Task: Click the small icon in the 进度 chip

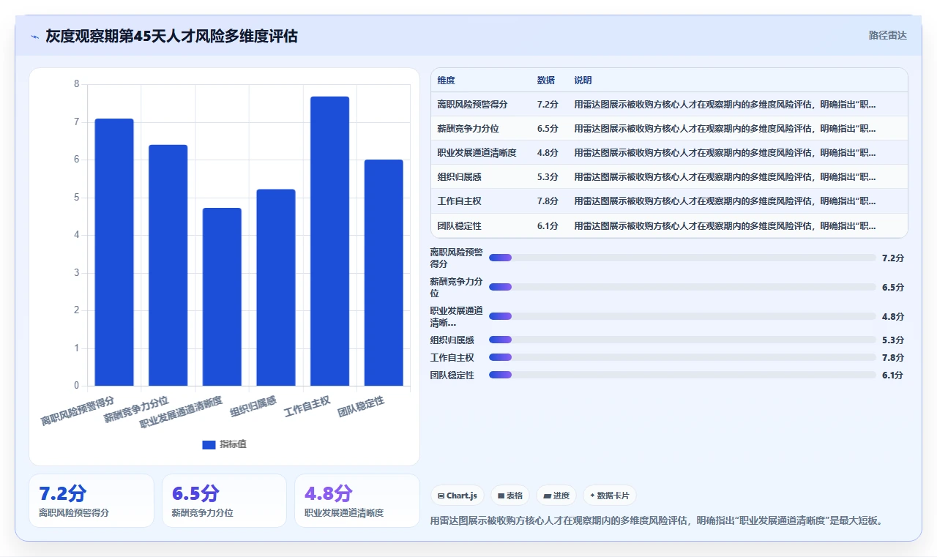Action: coord(547,496)
